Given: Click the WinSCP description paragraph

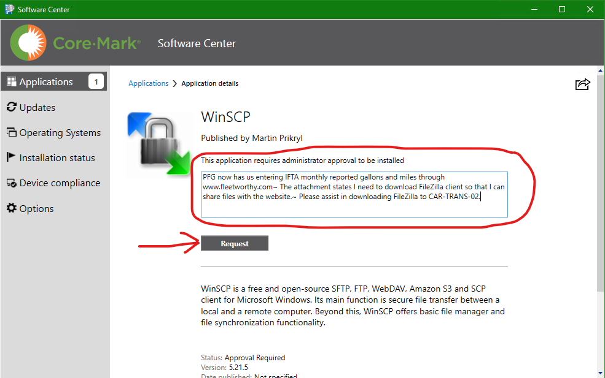Looking at the screenshot, I should coord(353,306).
